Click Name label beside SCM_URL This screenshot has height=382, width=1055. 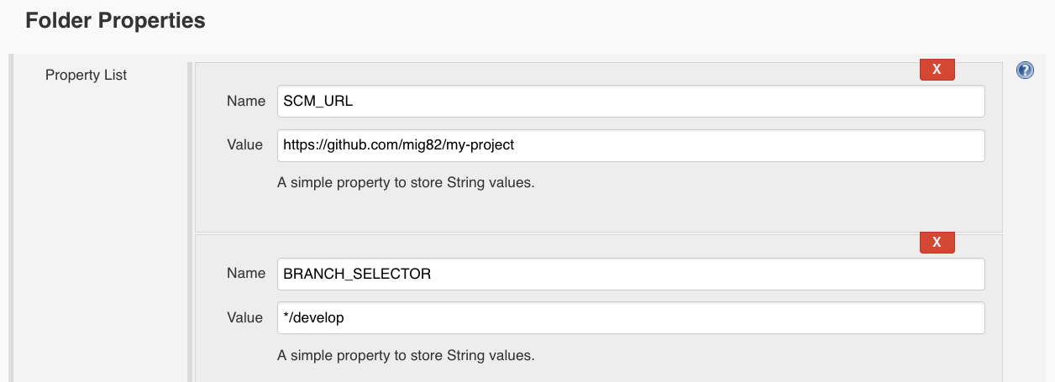246,101
